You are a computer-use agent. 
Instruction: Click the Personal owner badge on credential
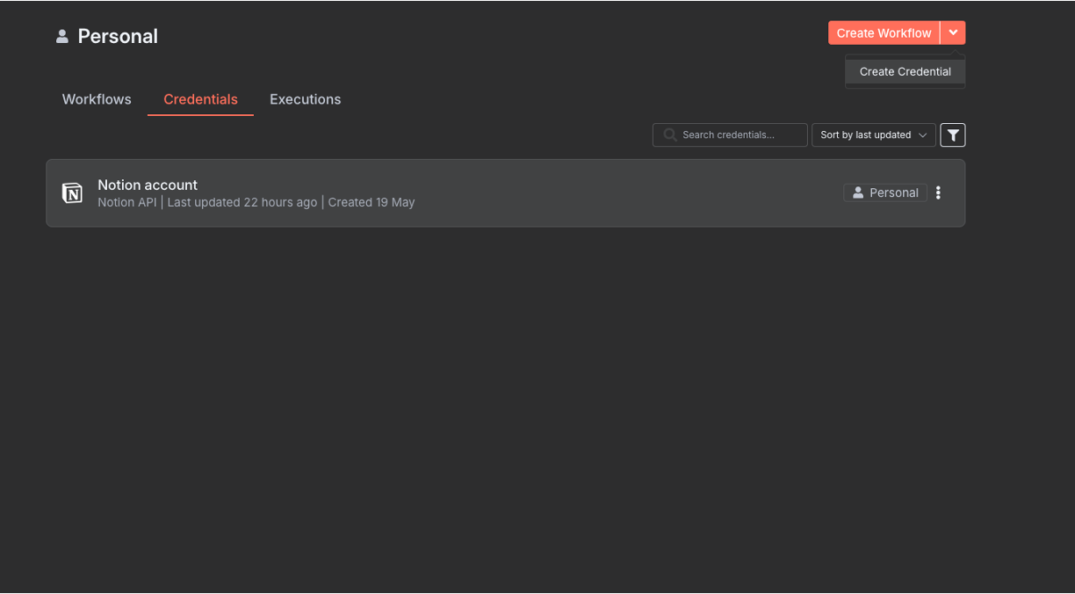(x=885, y=193)
